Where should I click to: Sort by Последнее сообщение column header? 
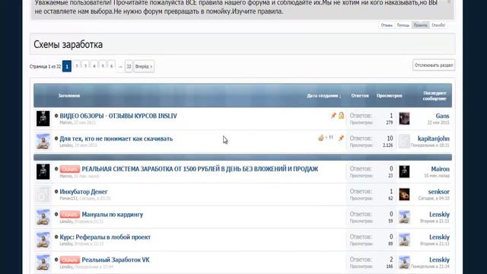[434, 96]
